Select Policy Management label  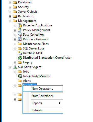point(37,30)
